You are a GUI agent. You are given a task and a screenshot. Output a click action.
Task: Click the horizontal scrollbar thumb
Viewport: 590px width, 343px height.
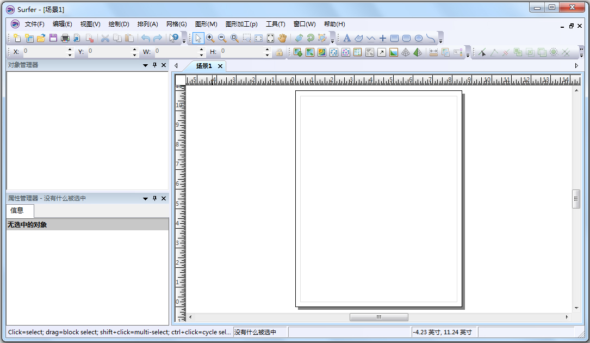tap(379, 317)
